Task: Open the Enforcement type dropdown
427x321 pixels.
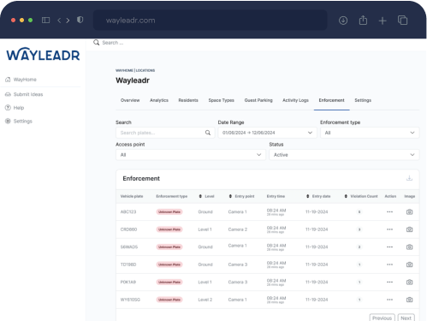Action: (370, 133)
